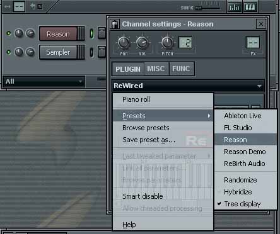Toggle the Tree display option
Viewport: 280px width, 234px height.
tap(245, 204)
